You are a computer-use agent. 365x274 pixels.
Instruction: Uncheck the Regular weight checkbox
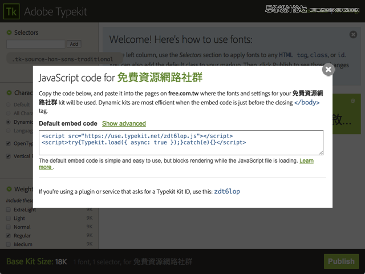pyautogui.click(x=9, y=236)
